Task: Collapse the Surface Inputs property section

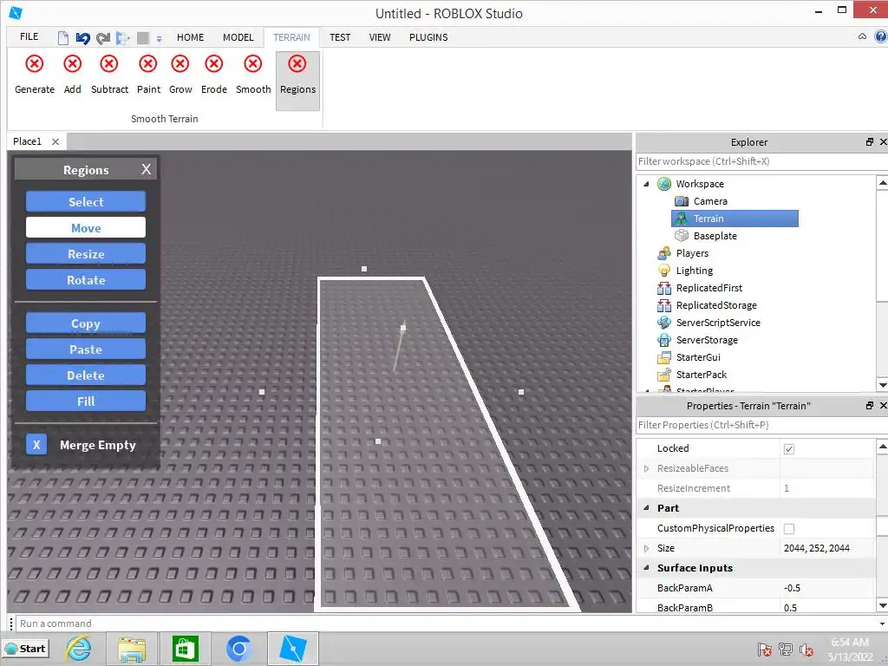Action: (646, 567)
